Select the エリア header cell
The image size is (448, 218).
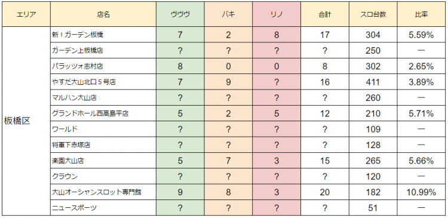26,14
